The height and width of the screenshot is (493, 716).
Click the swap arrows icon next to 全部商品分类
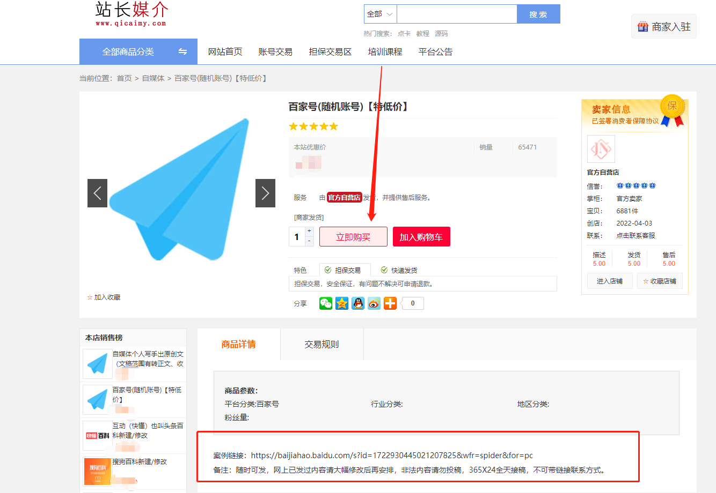(182, 51)
